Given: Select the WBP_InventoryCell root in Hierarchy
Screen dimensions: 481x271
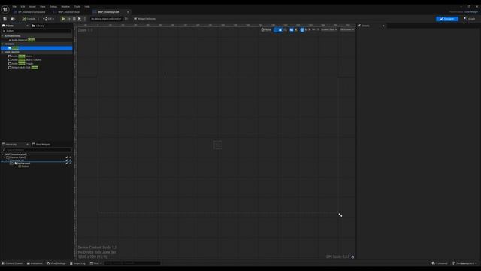Looking at the screenshot, I should 15,154.
